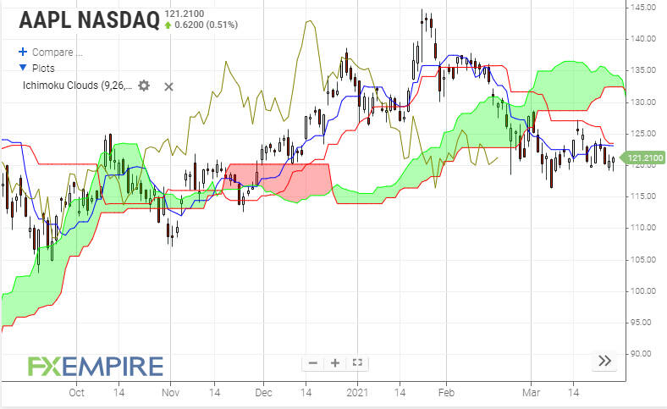Screen dimensions: 667x409
Task: Click the FXEMPIRE logo
Action: 96,367
